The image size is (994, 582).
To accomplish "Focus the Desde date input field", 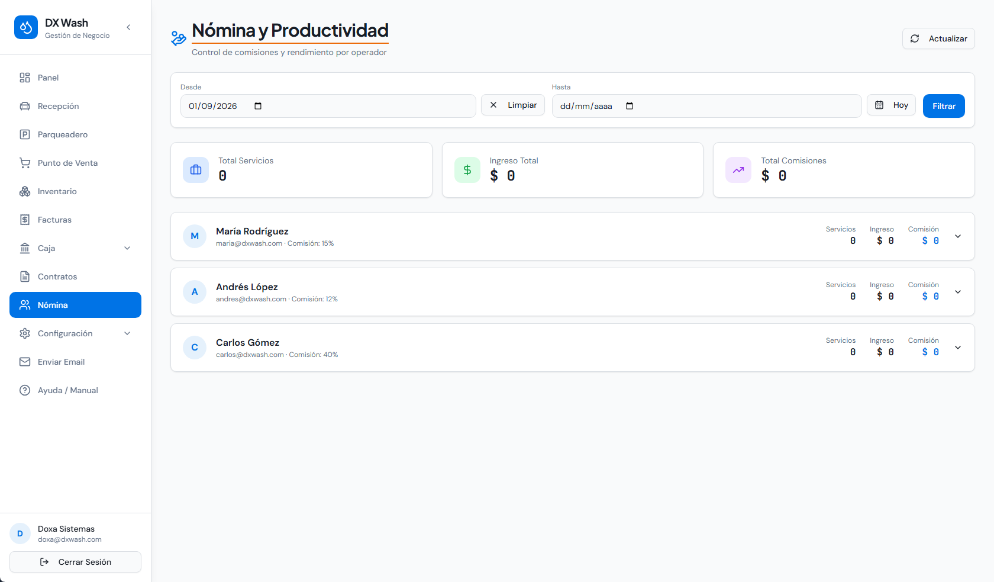I will pyautogui.click(x=328, y=106).
